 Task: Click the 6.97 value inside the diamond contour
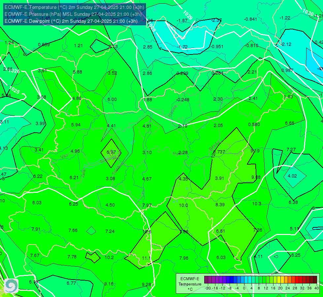click(111, 152)
